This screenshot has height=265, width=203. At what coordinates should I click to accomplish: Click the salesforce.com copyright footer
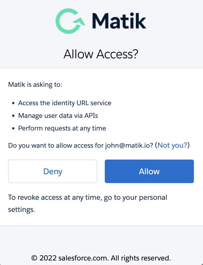(x=101, y=258)
